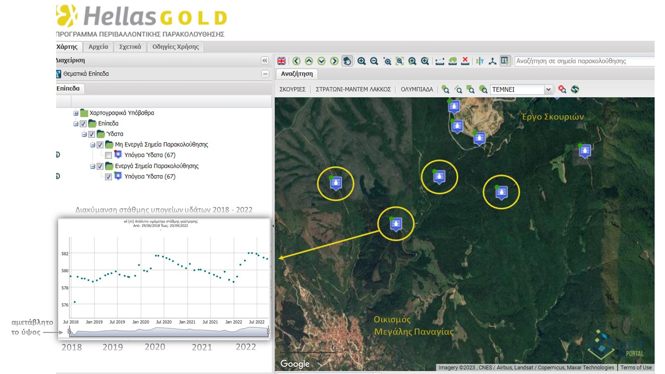
Task: Choose the select-by-line search icon
Action: (458, 89)
